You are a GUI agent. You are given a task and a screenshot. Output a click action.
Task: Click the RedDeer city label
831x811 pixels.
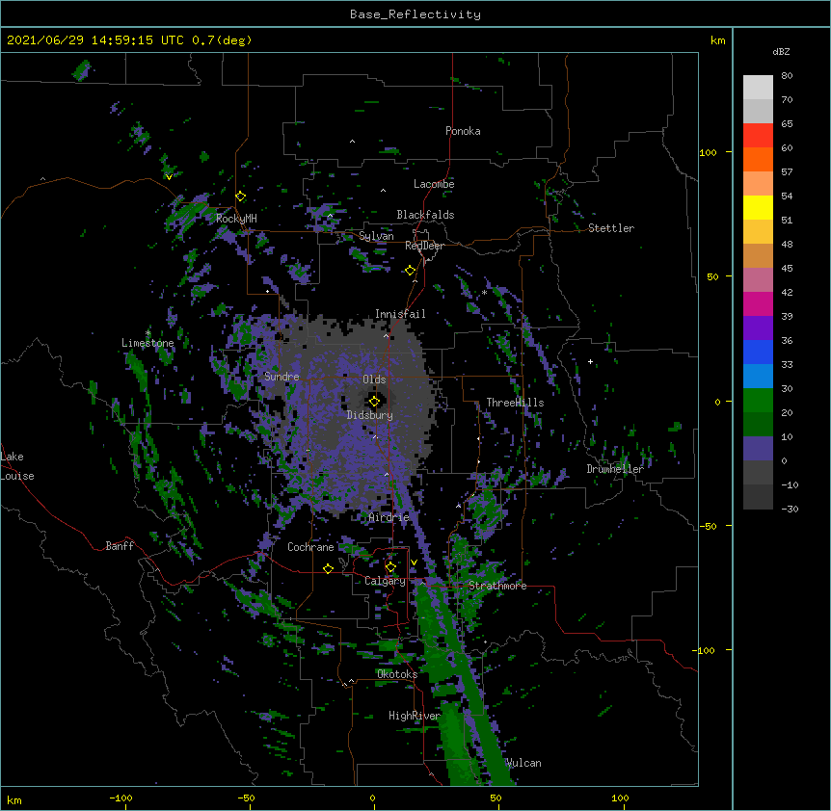tap(424, 246)
